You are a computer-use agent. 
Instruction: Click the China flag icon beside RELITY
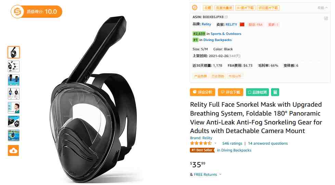click(242, 25)
